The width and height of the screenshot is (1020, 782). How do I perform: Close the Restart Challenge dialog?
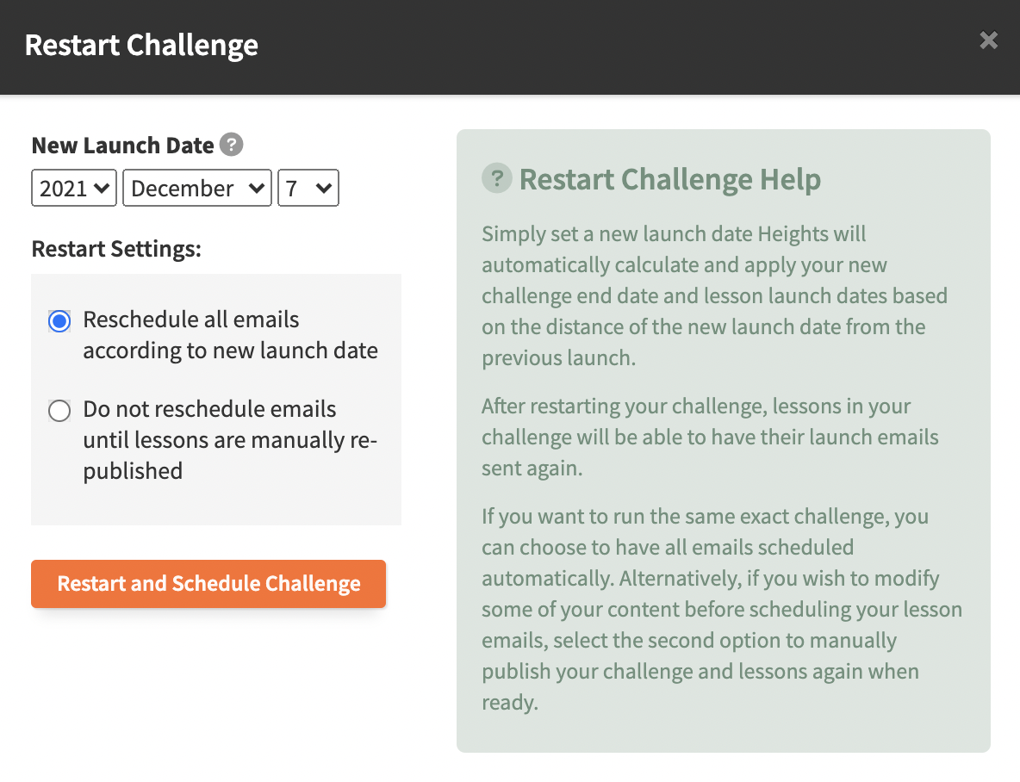(x=988, y=40)
